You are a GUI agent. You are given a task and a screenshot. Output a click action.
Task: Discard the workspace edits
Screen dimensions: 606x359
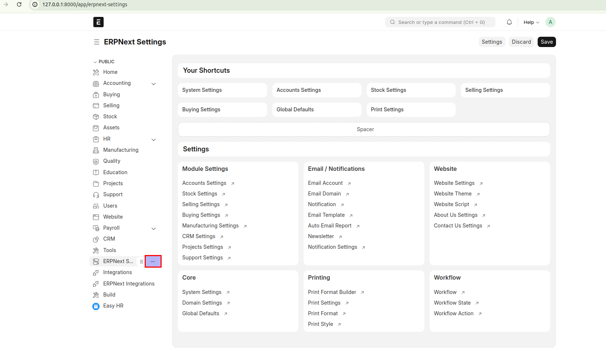(x=521, y=42)
